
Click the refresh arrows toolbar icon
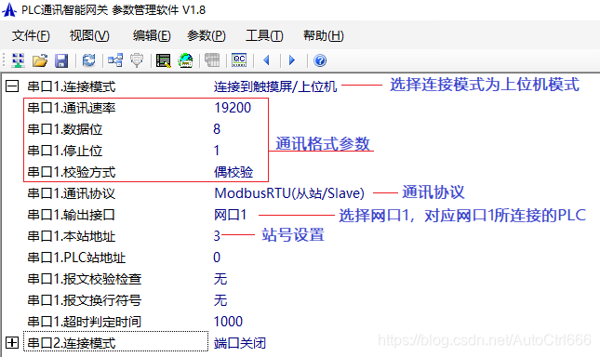88,60
